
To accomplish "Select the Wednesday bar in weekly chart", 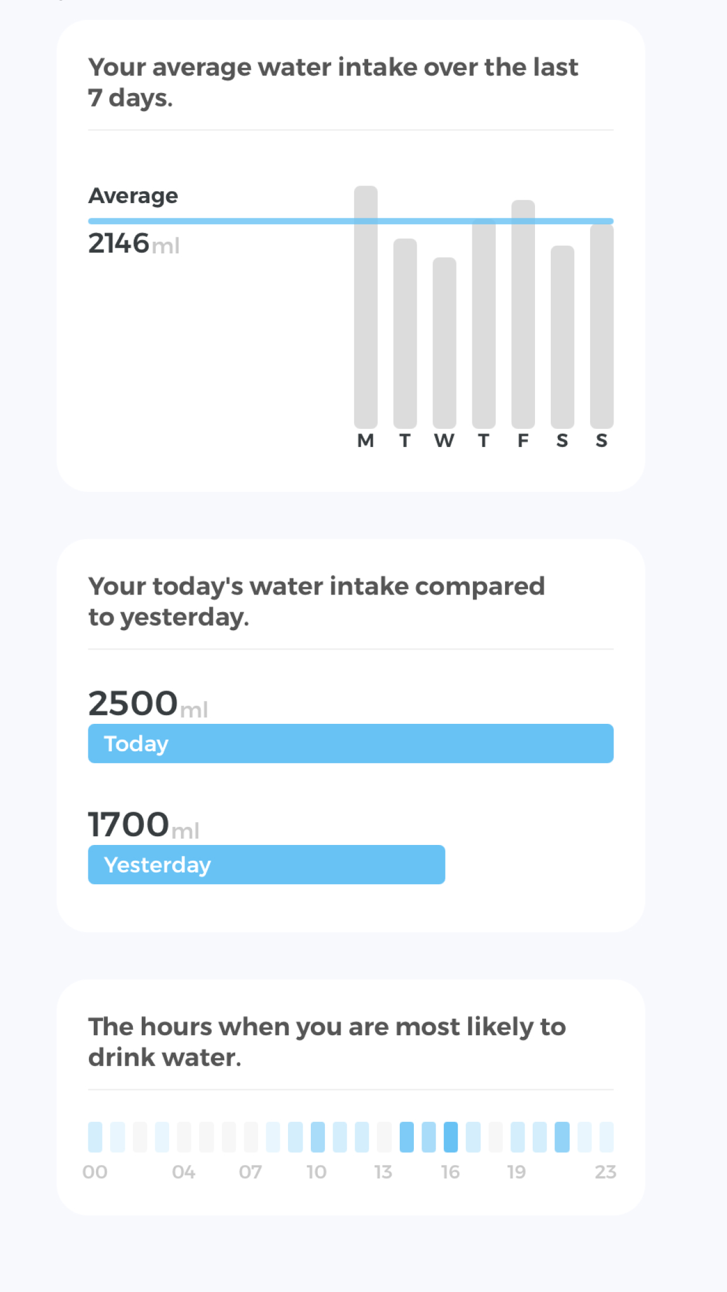I will (x=444, y=342).
